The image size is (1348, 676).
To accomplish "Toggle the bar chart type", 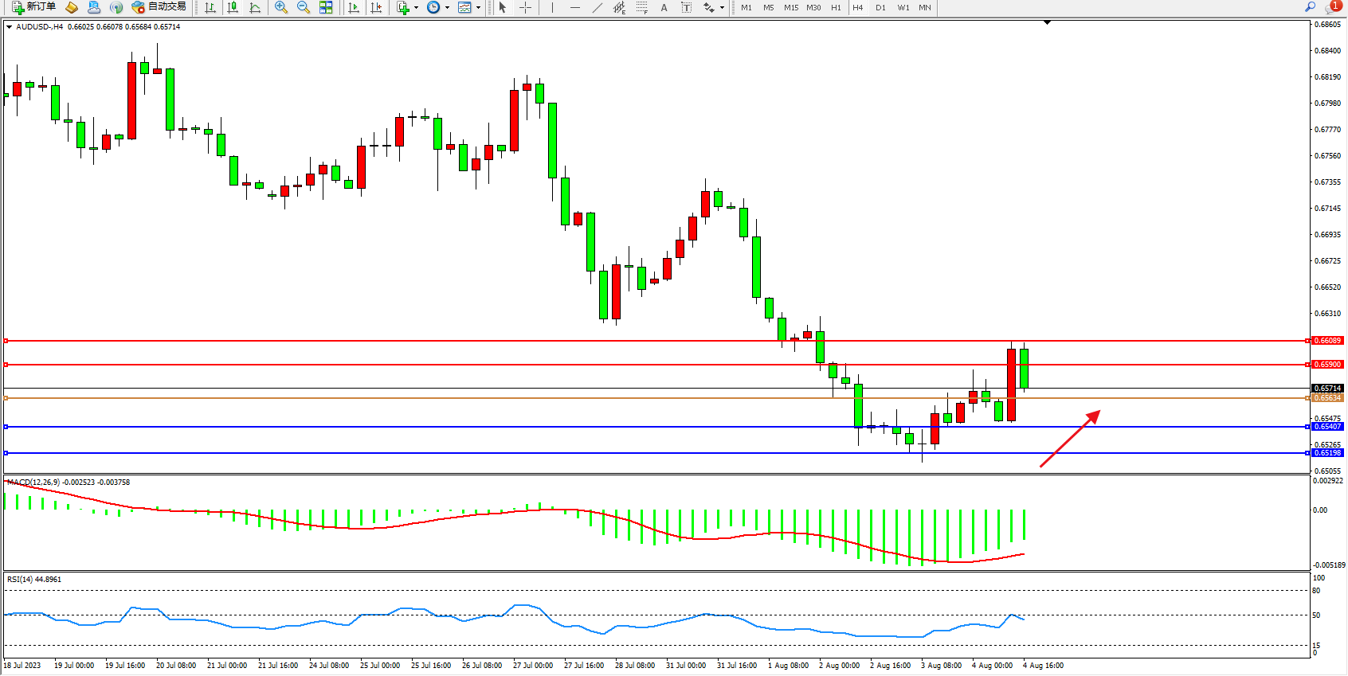I will [210, 7].
